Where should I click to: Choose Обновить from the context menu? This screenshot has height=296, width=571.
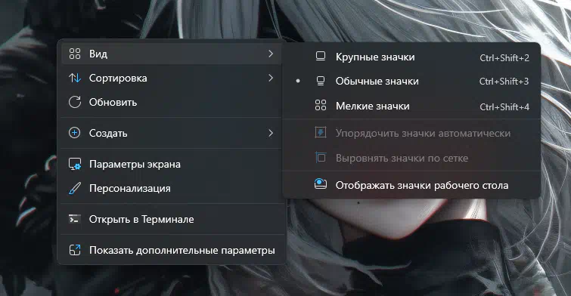(171, 102)
